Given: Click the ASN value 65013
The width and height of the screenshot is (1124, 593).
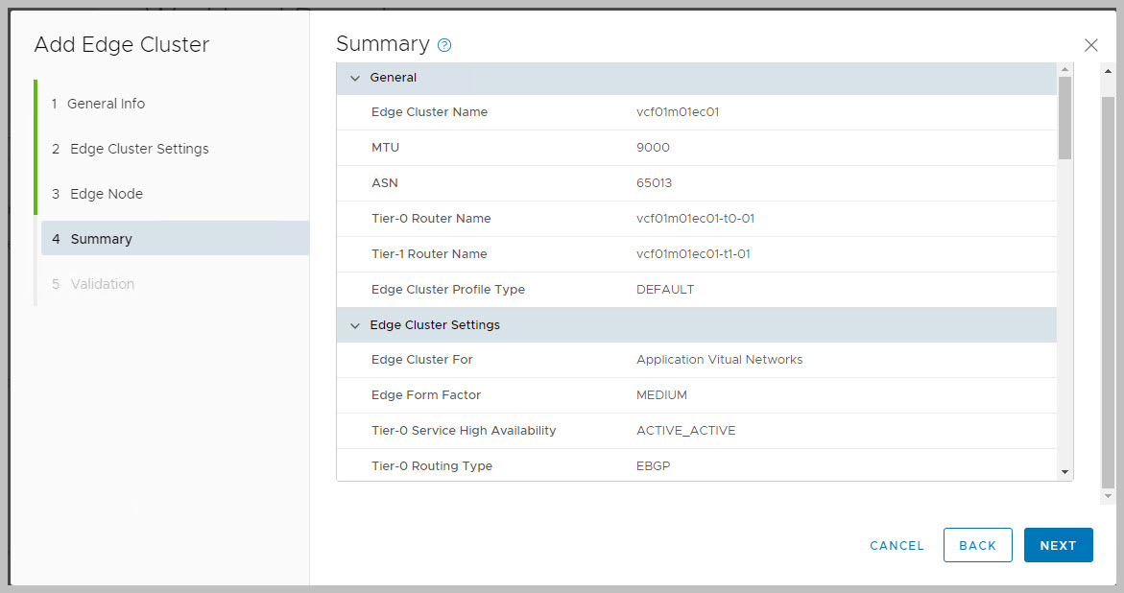Looking at the screenshot, I should [654, 183].
